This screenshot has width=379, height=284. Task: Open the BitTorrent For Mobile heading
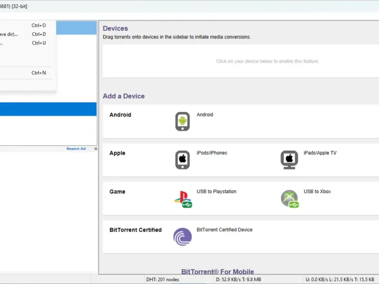[x=217, y=272]
